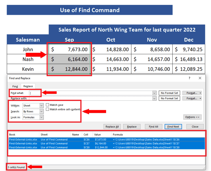Click the No Format Set preview for Find what
The image size is (211, 171).
170,93
